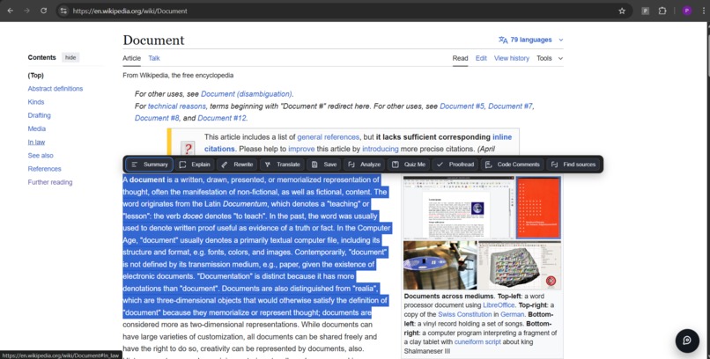710x359 pixels.
Task: Open the Document #5 link
Action: (462, 106)
